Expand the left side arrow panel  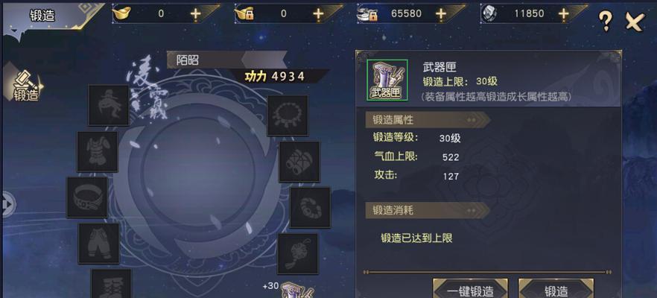(x=8, y=205)
